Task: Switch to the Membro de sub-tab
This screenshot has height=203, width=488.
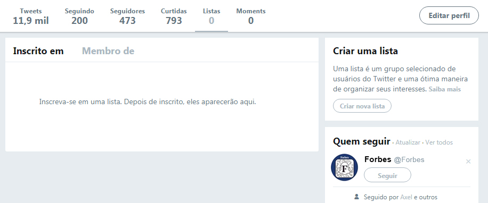Action: coord(108,51)
